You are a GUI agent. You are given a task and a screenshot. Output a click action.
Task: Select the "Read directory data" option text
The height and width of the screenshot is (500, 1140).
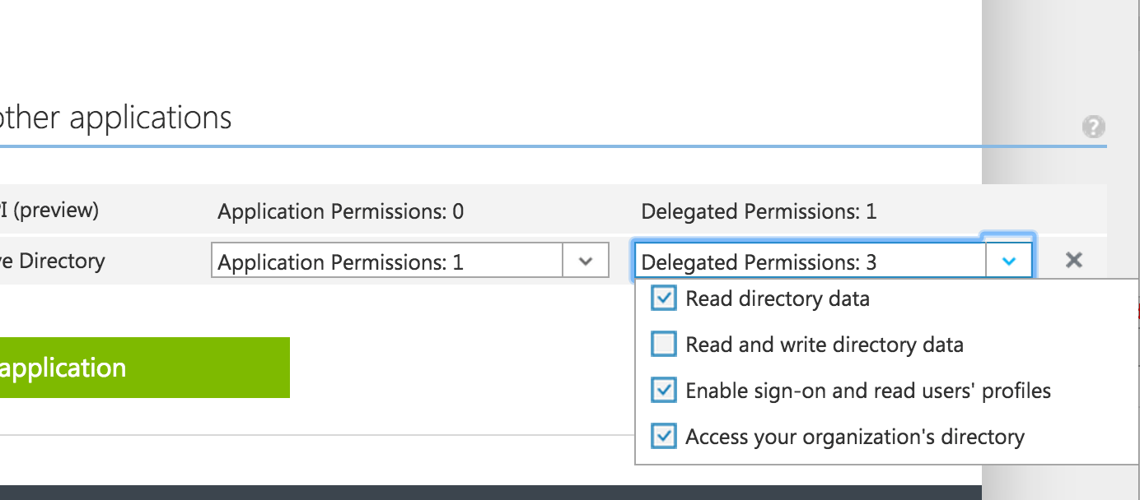coord(778,299)
